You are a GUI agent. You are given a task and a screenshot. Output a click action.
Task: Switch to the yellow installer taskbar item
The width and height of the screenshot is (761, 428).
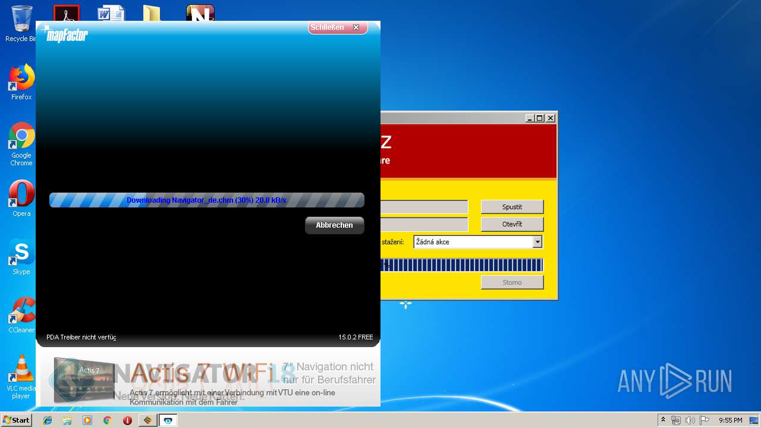[x=147, y=420]
